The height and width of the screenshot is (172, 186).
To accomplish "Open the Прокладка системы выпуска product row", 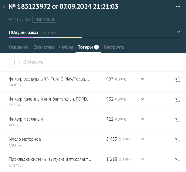I will (x=93, y=162).
